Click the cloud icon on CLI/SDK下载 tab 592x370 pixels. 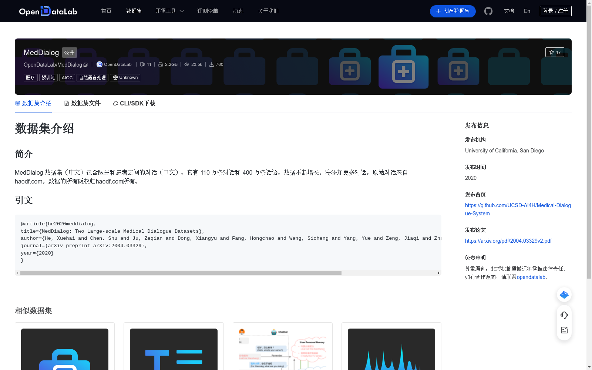[x=115, y=103]
